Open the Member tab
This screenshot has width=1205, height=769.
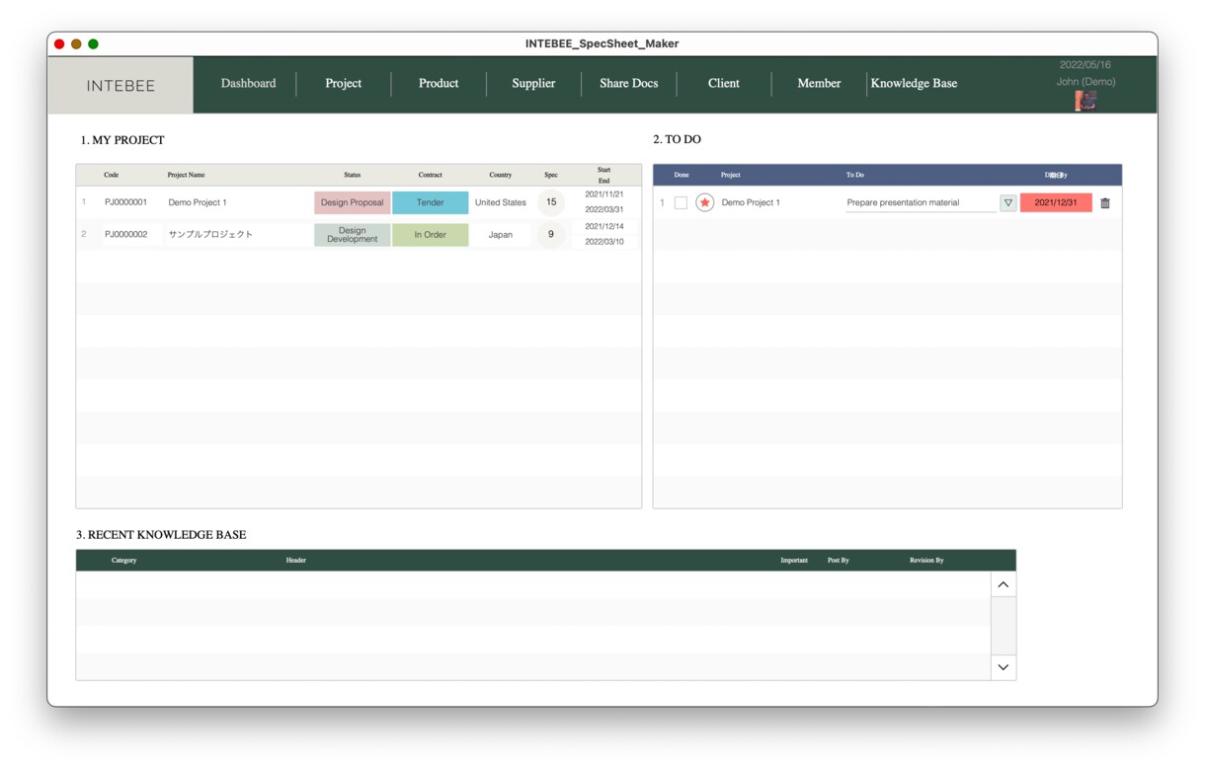(819, 83)
